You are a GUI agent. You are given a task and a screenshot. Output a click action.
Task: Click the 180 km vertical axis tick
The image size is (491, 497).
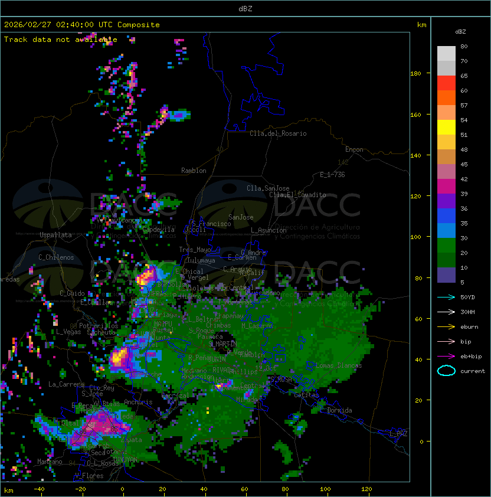pos(415,73)
